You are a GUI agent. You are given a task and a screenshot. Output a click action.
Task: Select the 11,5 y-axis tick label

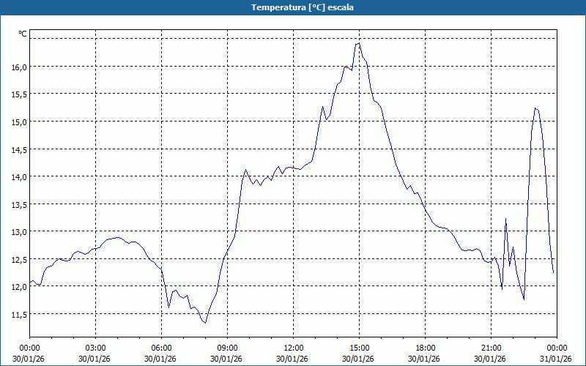point(18,314)
